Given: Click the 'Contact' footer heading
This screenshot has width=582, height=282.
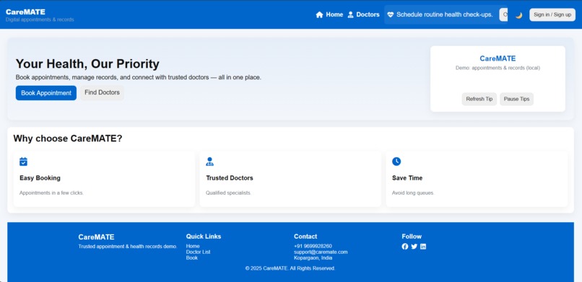Looking at the screenshot, I should [x=305, y=237].
